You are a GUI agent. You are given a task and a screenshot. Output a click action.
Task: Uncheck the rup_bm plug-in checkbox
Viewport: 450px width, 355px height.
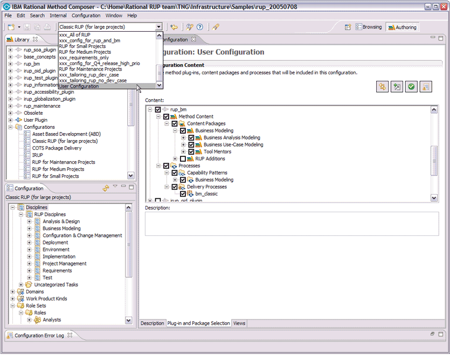coord(158,110)
